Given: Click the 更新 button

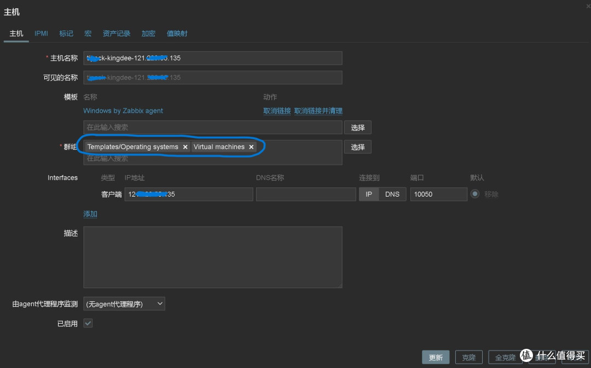Looking at the screenshot, I should [x=436, y=358].
